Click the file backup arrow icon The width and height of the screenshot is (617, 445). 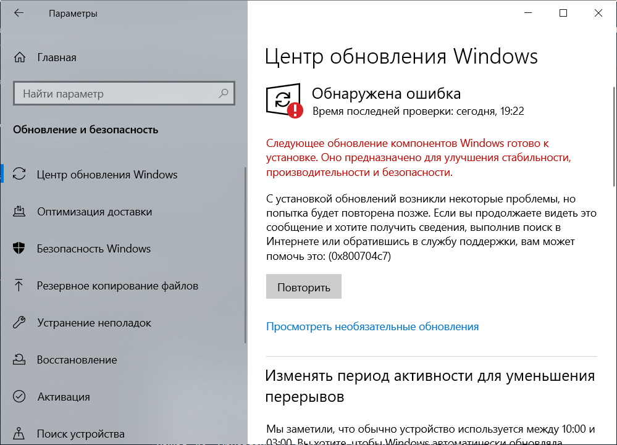point(19,285)
